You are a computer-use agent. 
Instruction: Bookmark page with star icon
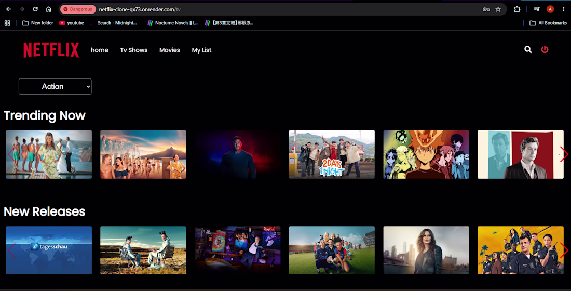[x=498, y=9]
